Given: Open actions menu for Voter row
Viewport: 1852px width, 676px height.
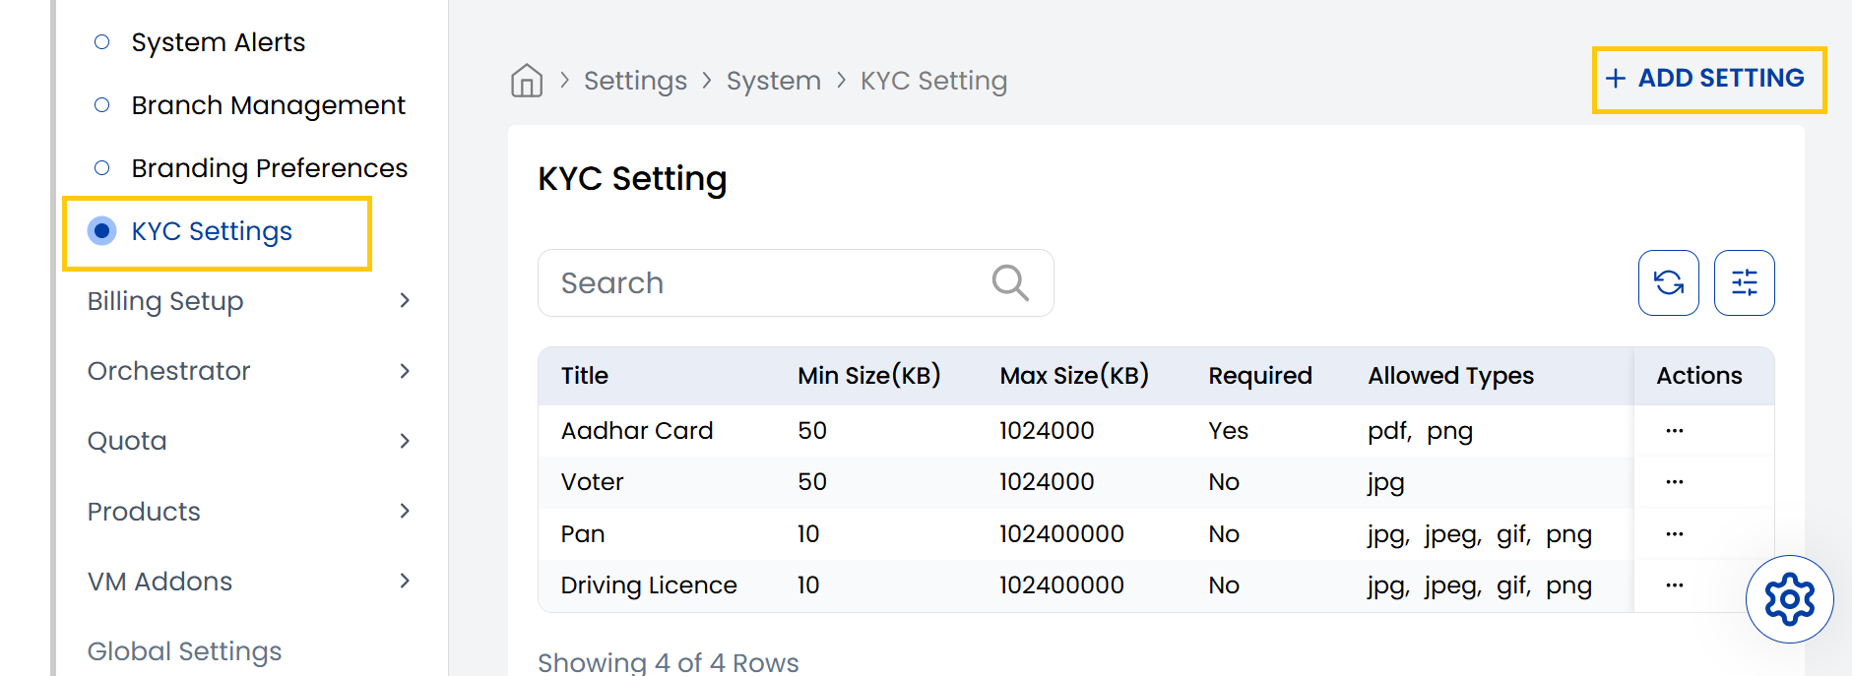Looking at the screenshot, I should coord(1675,482).
